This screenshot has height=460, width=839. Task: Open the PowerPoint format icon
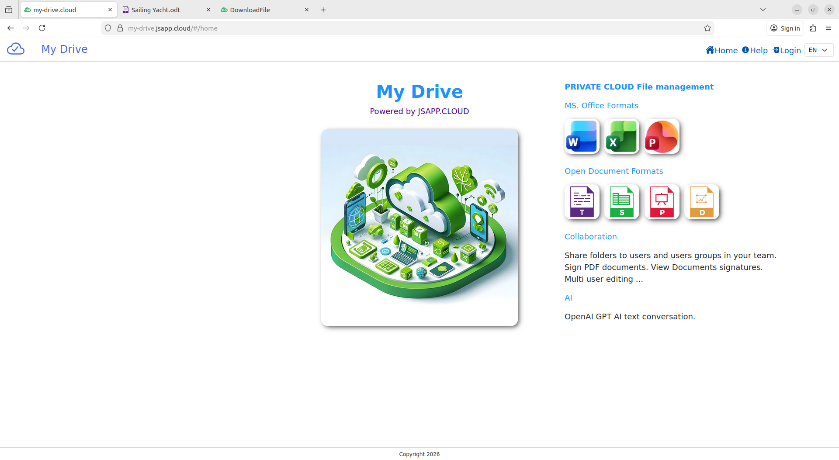[x=661, y=136]
